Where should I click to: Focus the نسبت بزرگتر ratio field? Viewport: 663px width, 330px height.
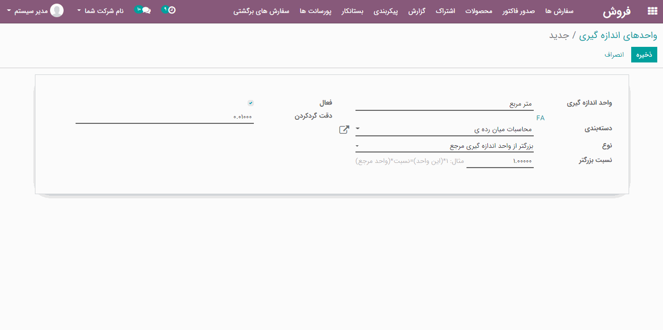tap(500, 161)
